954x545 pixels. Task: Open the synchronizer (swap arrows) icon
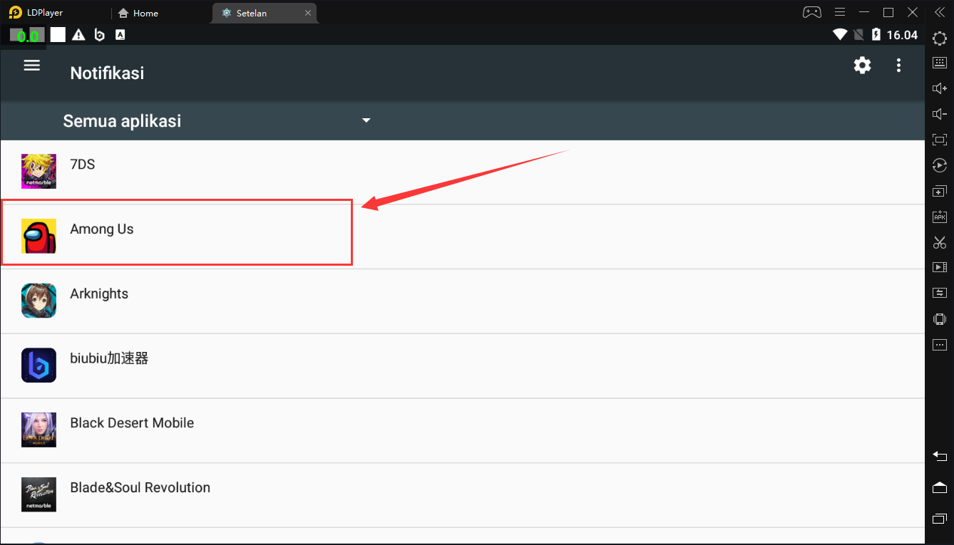940,293
